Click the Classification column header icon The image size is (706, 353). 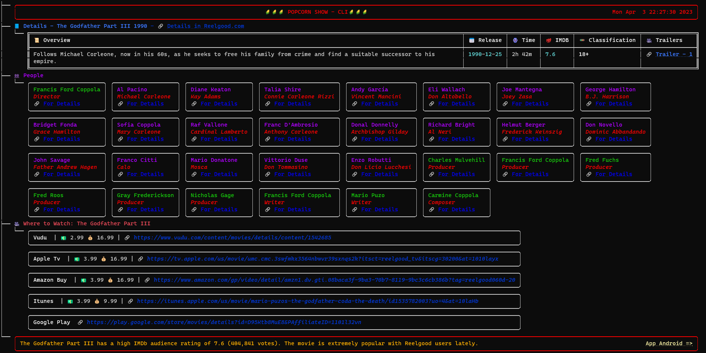(582, 40)
